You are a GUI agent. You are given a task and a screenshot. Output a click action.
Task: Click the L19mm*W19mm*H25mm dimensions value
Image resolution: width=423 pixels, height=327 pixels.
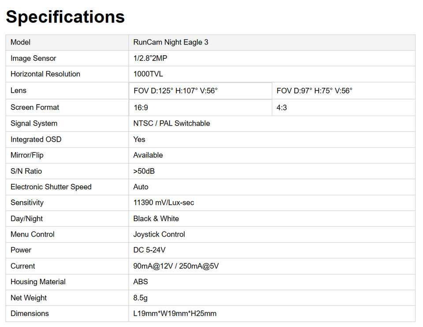pos(175,314)
